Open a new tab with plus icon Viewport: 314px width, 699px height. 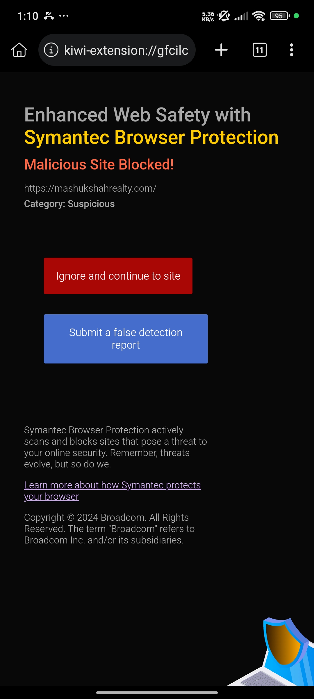tap(221, 50)
